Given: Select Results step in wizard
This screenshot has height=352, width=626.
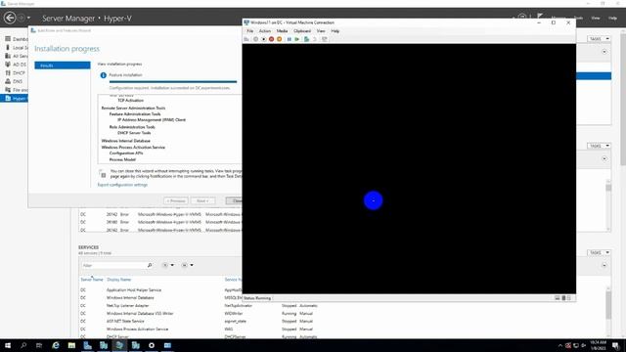Looking at the screenshot, I should [x=63, y=66].
